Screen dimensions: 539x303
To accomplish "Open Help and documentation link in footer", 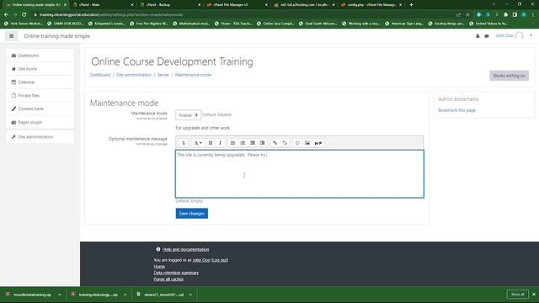I will tap(185, 249).
